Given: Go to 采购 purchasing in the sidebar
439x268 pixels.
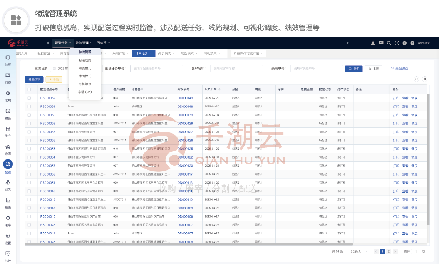Looking at the screenshot, I should 8,95.
